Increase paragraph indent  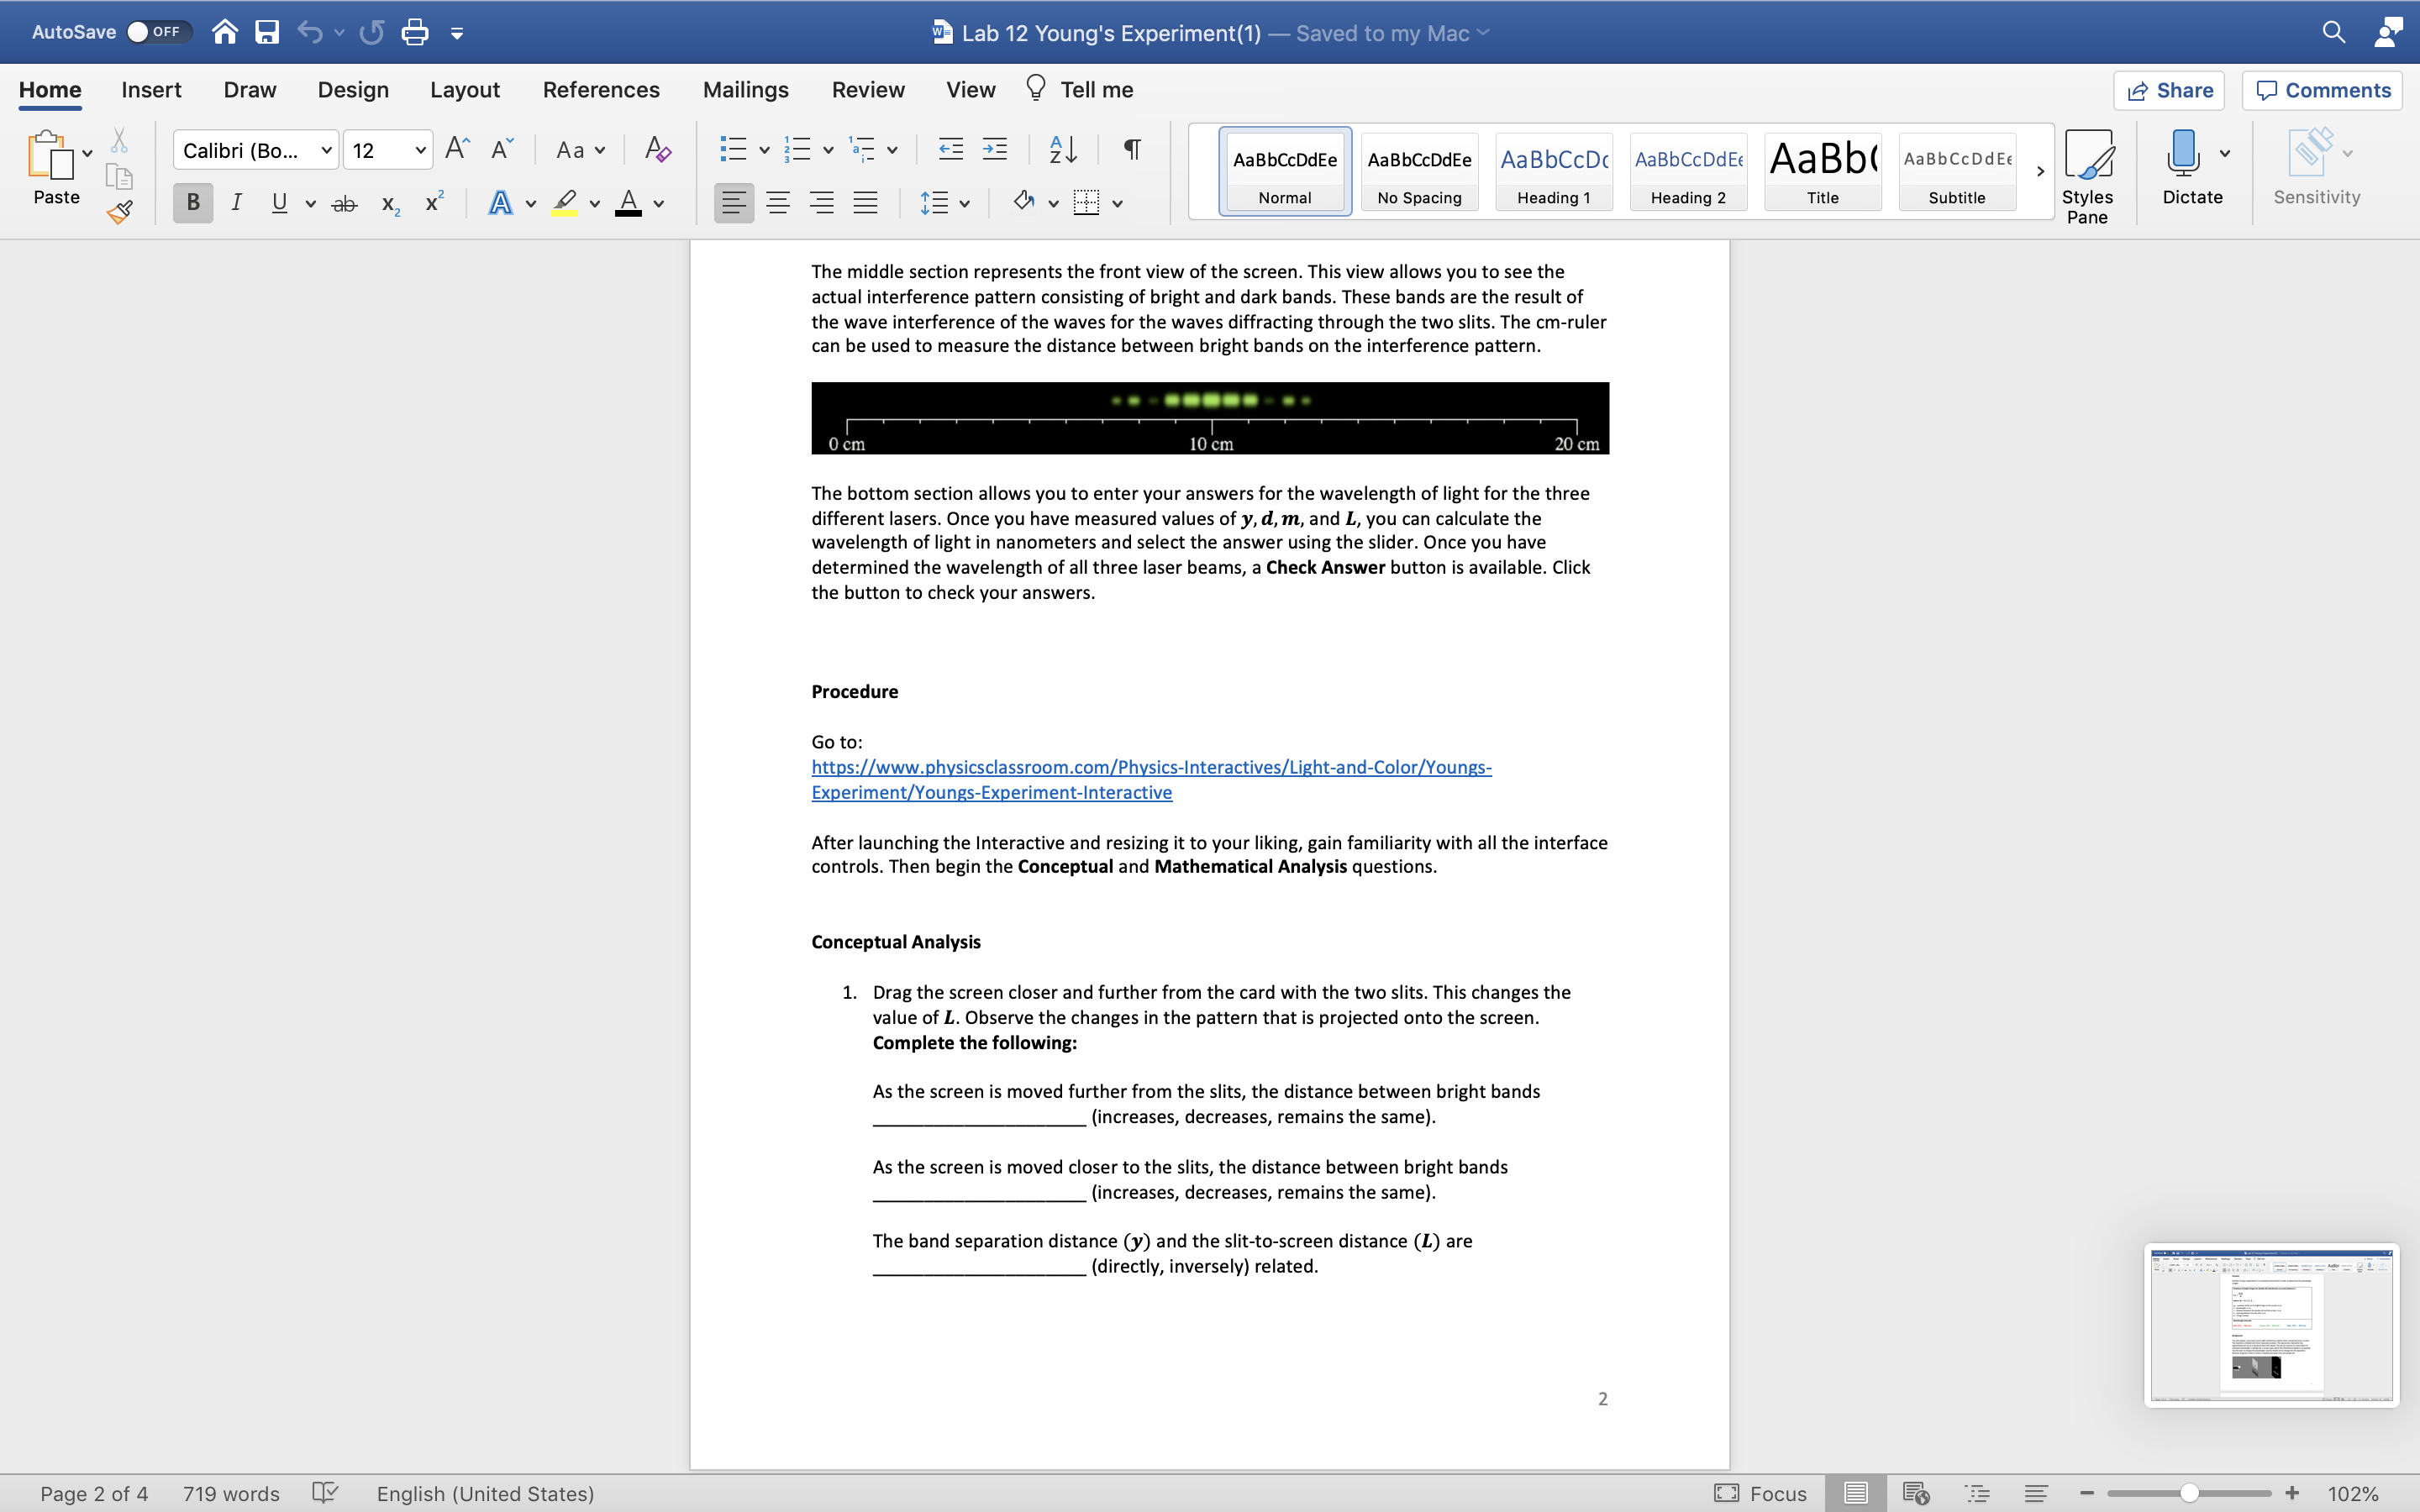(995, 149)
